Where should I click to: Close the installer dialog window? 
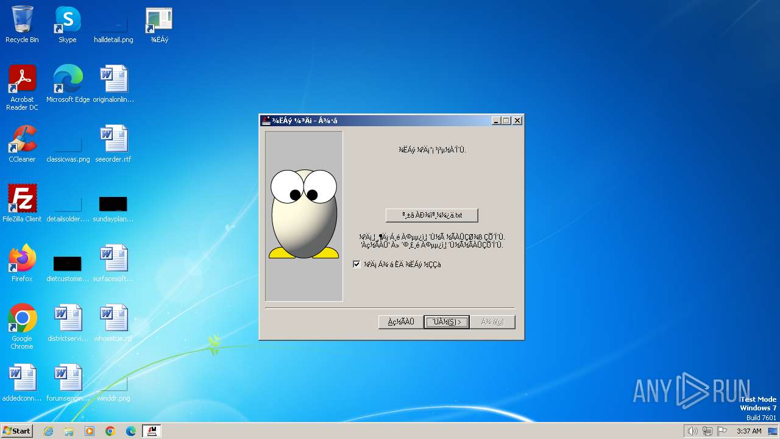tap(517, 121)
